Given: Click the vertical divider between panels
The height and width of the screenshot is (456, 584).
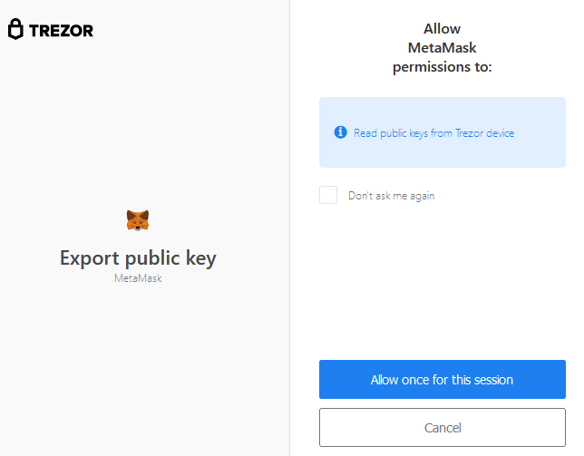Looking at the screenshot, I should point(290,228).
